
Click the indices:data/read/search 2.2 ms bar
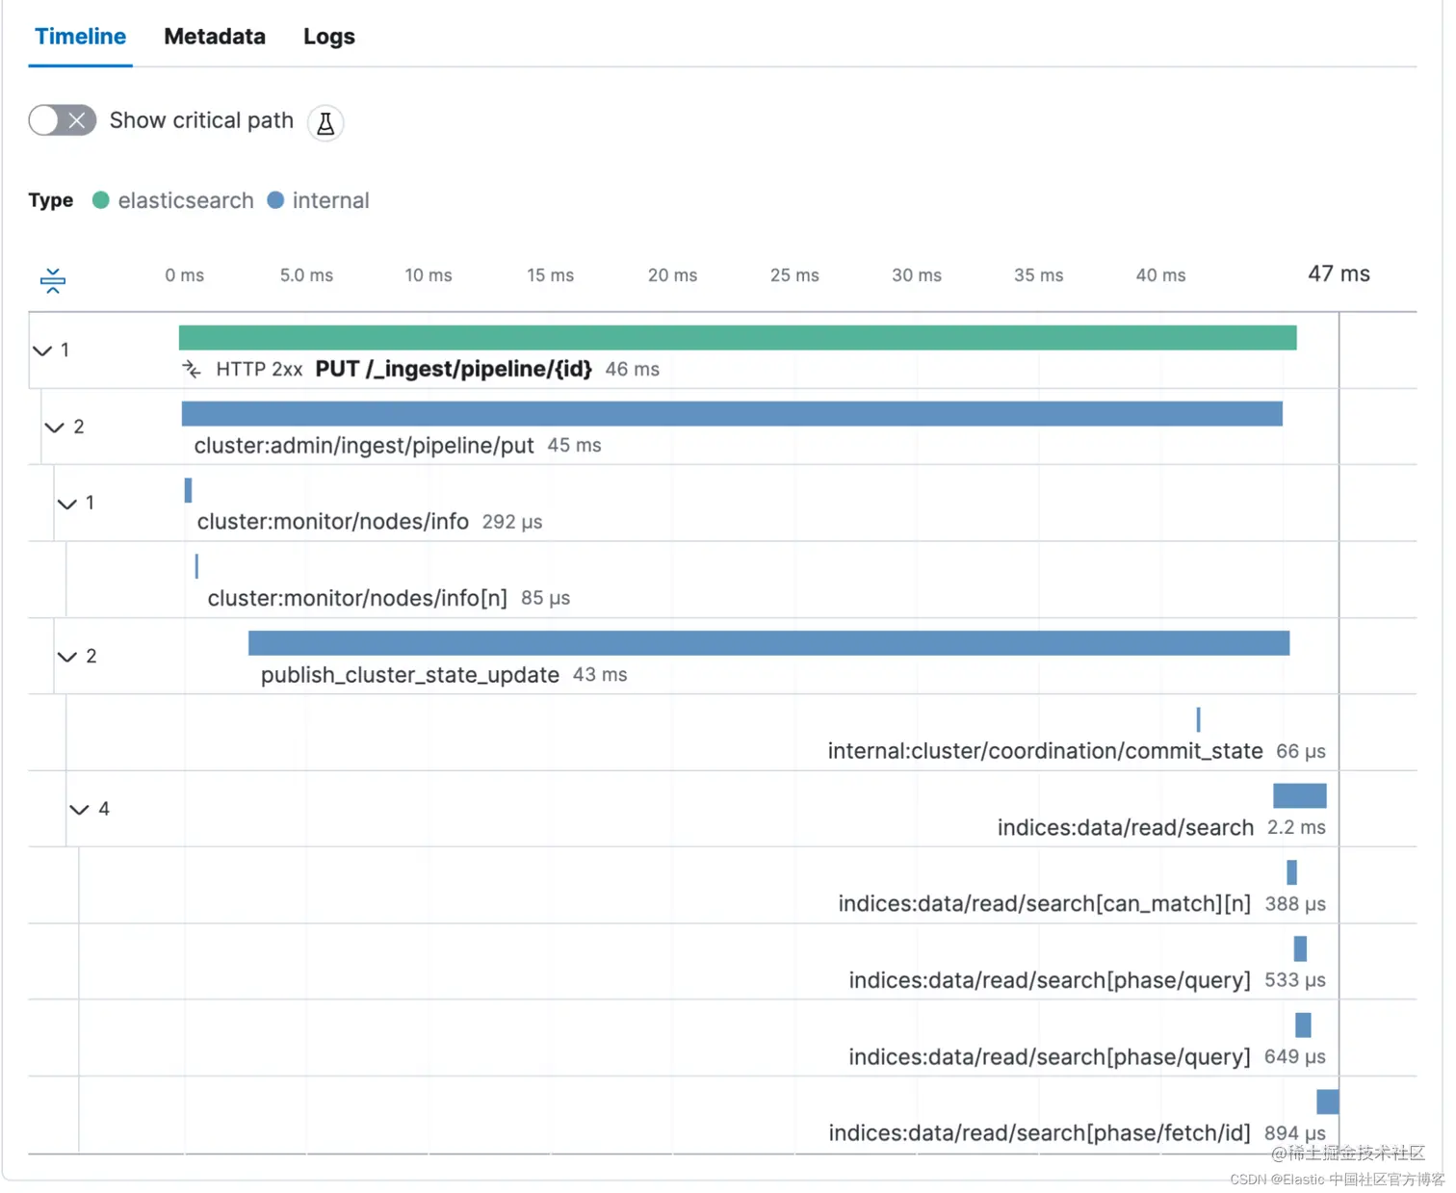tap(1300, 795)
